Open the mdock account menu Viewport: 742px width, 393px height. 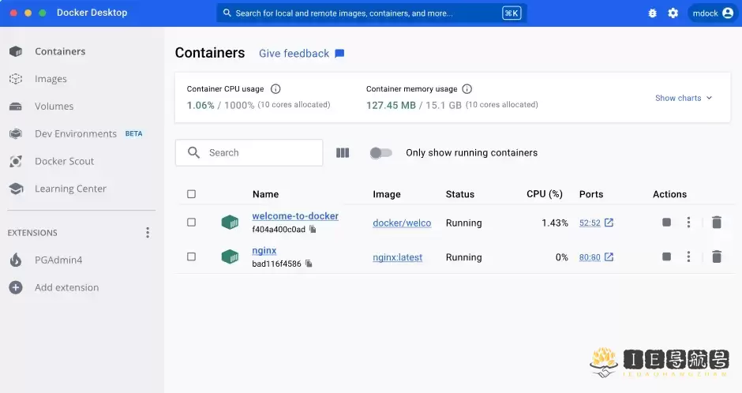713,13
